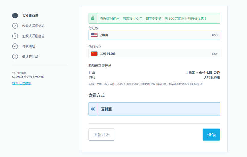This screenshot has width=247, height=157.
Task: Click step 1 circle 金额和寄送
Action: coord(15,16)
